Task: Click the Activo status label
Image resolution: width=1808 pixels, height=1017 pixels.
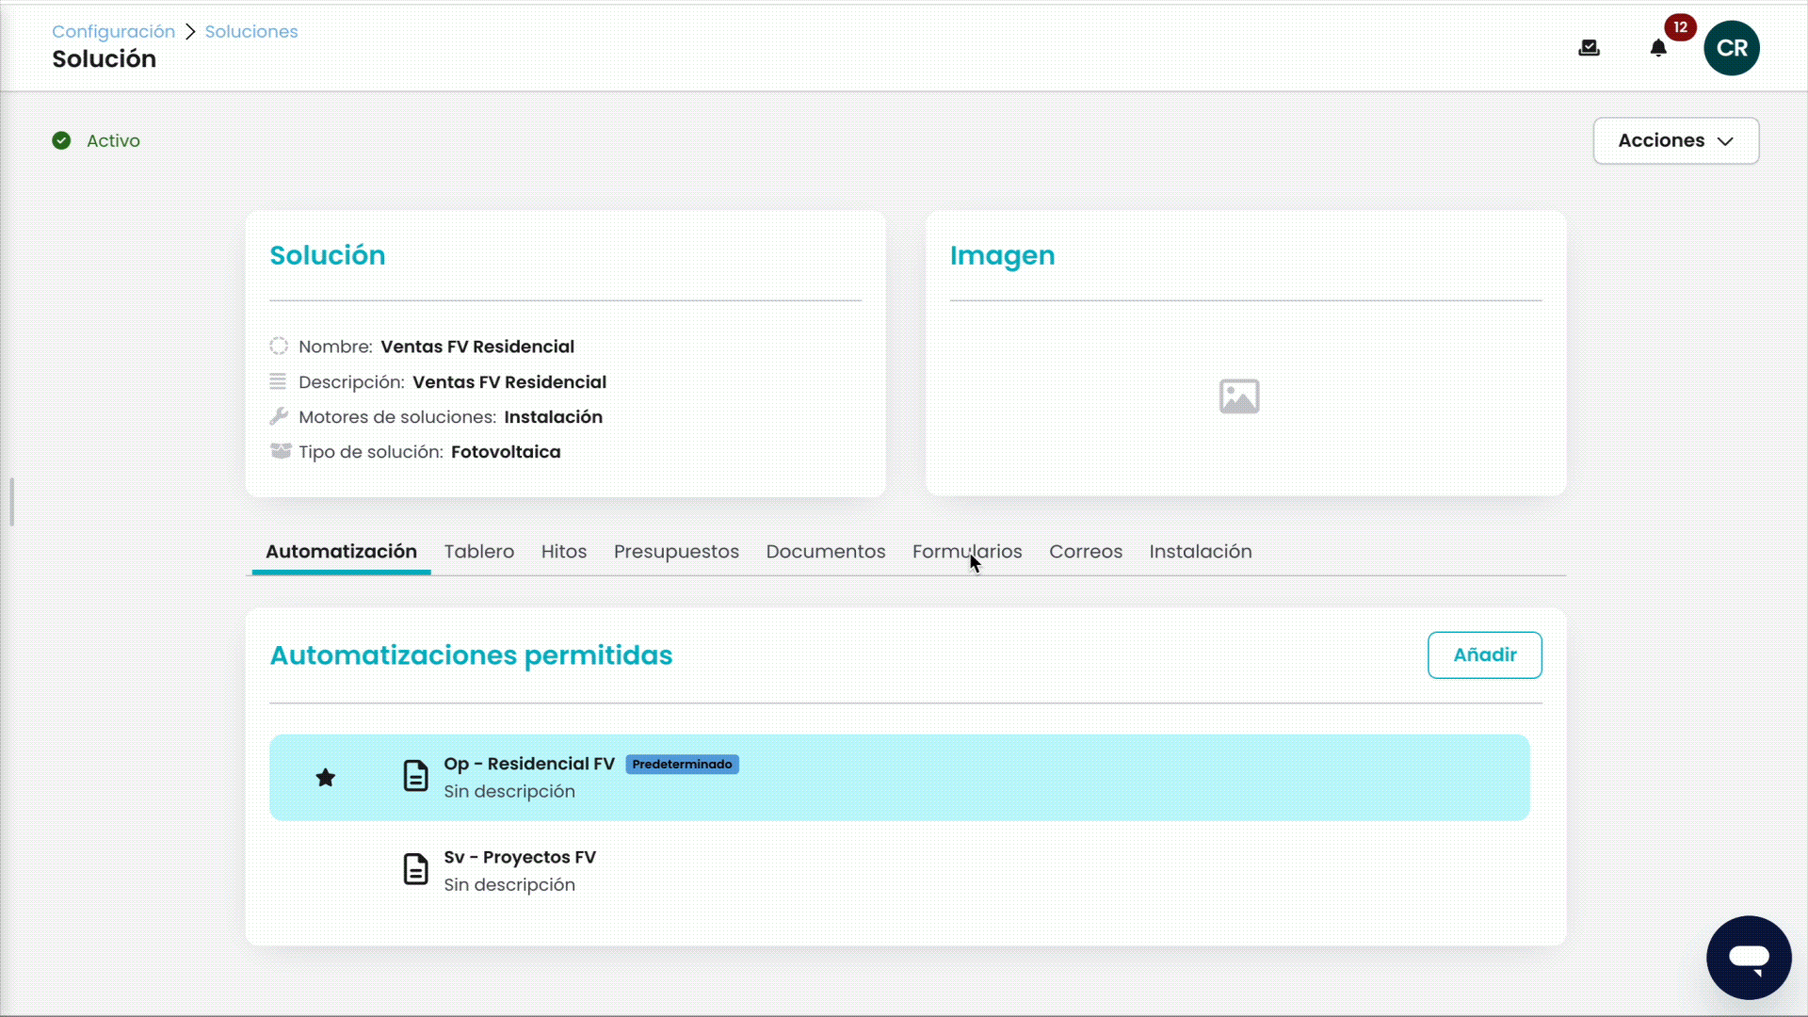Action: (113, 140)
